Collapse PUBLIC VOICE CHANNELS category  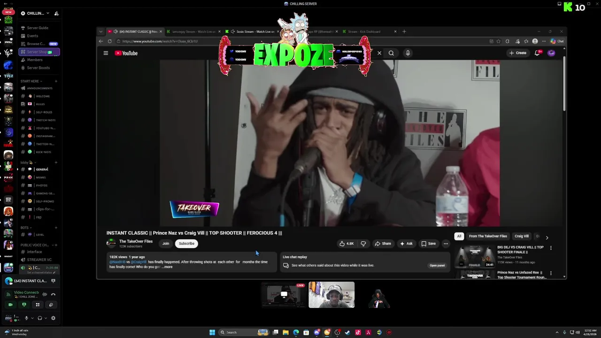pos(36,245)
